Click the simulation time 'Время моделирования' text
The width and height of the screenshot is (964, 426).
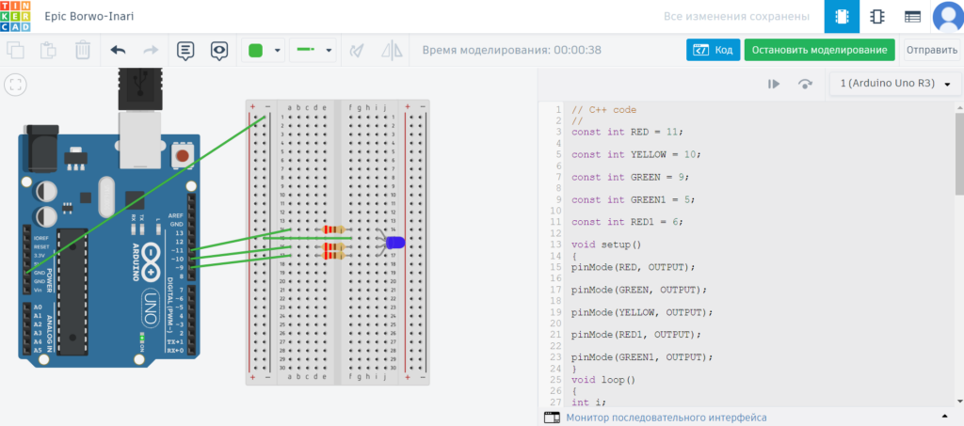click(511, 51)
